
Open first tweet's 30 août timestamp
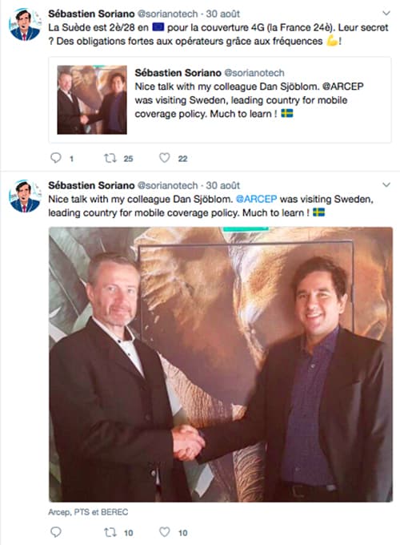pyautogui.click(x=223, y=14)
